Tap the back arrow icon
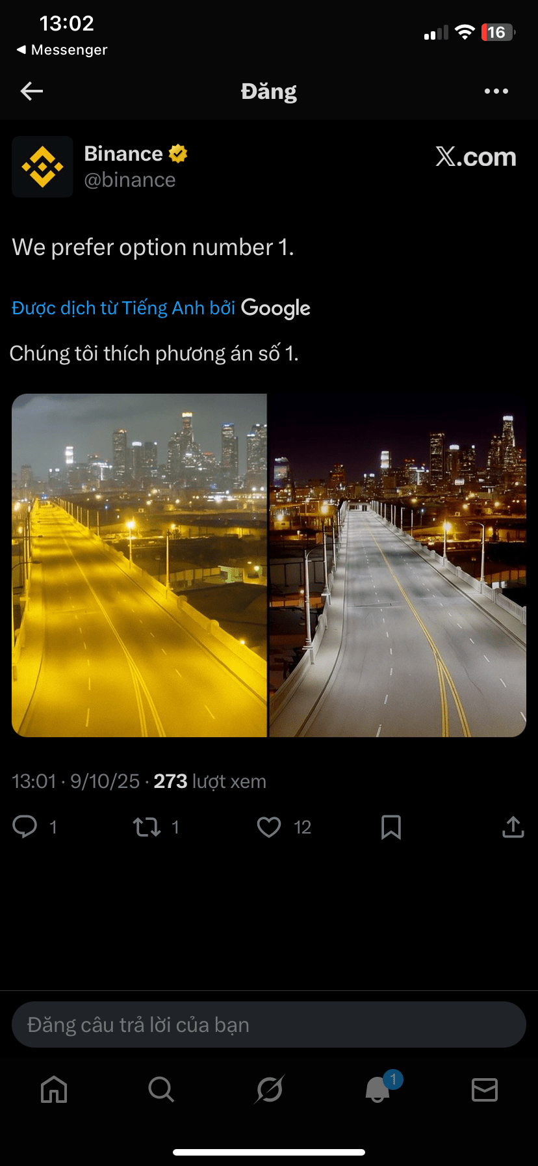 [x=32, y=91]
